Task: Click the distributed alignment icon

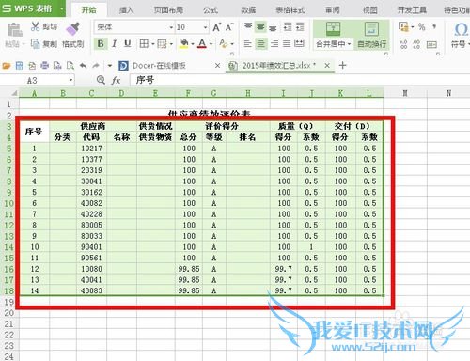Action: coord(299,43)
